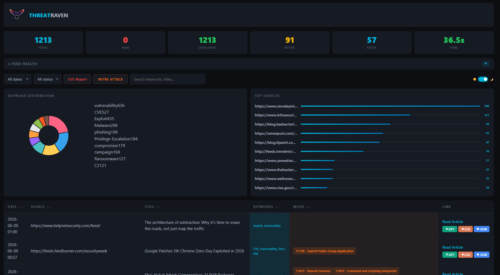The width and height of the screenshot is (500, 275).
Task: Click the infosecurity source progress bar
Action: point(390,115)
